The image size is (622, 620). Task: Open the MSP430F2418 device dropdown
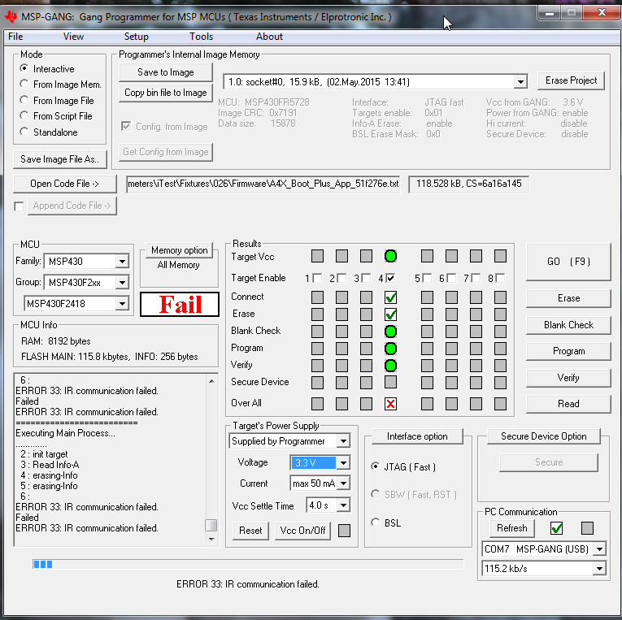tap(122, 304)
